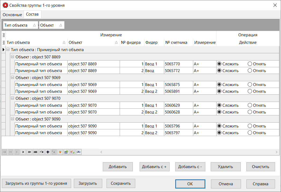Click the horizontal scrollbar right arrow
This screenshot has width=281, height=192.
[x=276, y=152]
